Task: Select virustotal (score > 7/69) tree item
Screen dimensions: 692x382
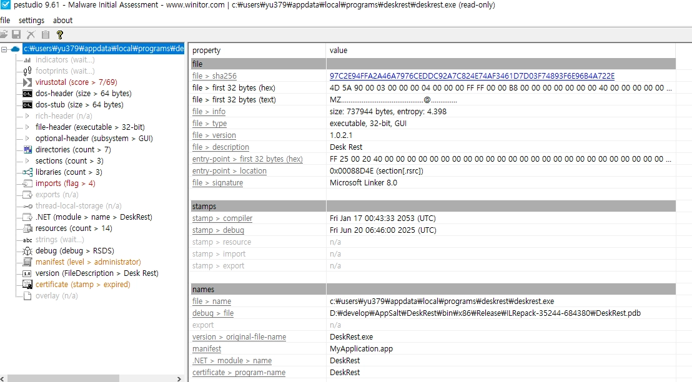Action: 76,82
